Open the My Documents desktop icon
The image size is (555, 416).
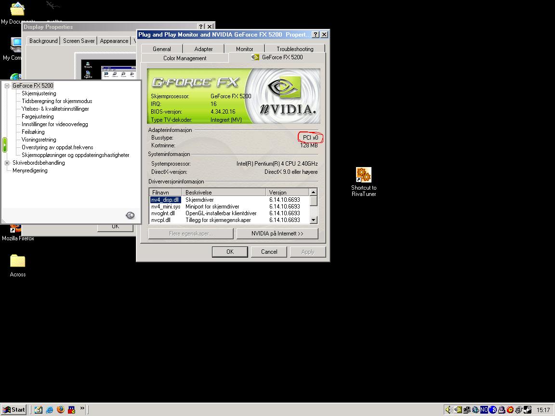click(x=17, y=13)
